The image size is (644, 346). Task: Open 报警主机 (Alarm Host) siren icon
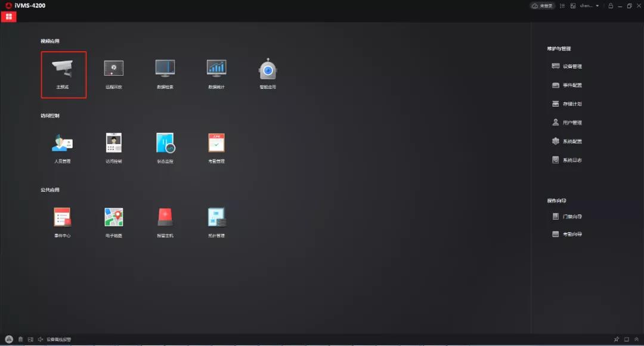(x=165, y=218)
